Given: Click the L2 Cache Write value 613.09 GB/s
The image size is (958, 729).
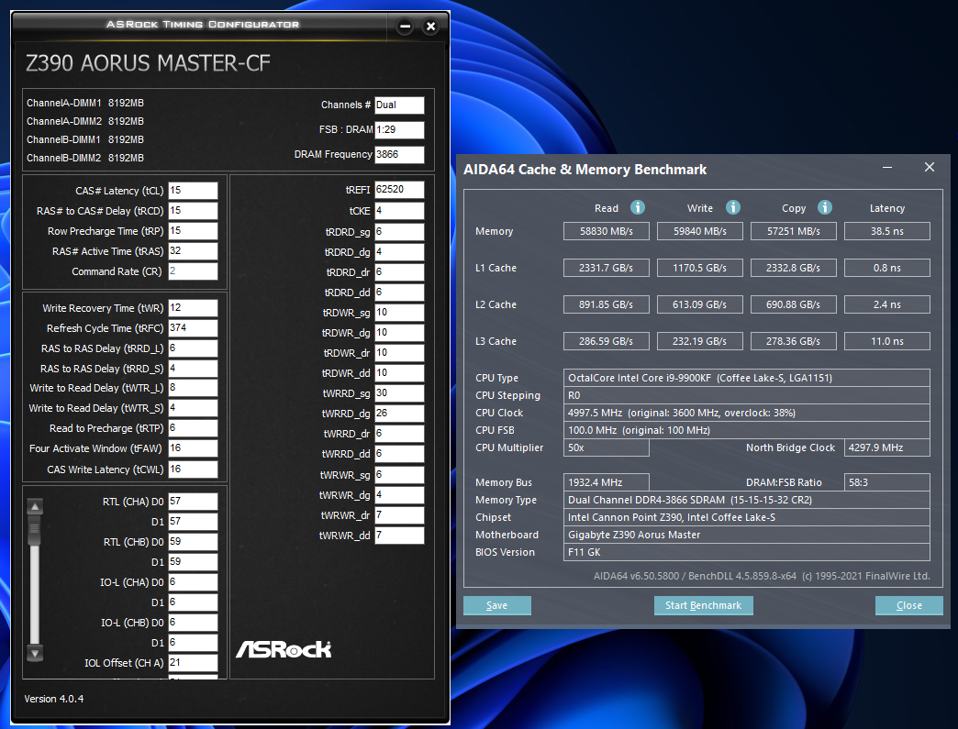Looking at the screenshot, I should (699, 304).
